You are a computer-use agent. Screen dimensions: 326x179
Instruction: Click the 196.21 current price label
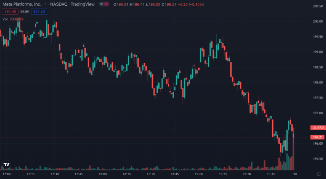click(317, 137)
